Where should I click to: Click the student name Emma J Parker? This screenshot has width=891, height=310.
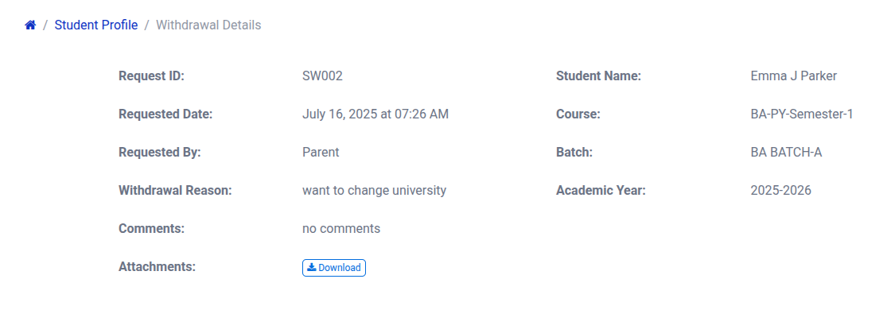(793, 76)
